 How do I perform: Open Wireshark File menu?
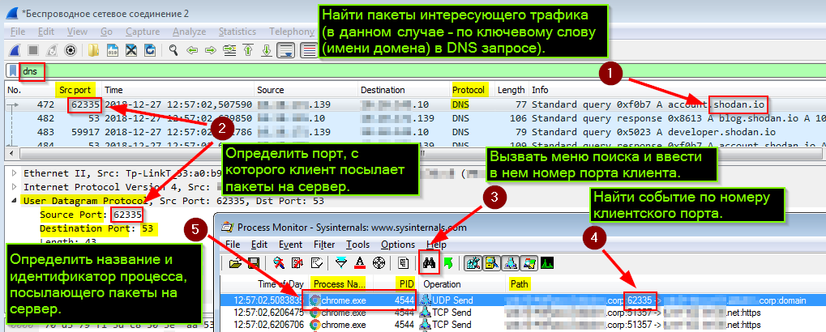pyautogui.click(x=18, y=32)
